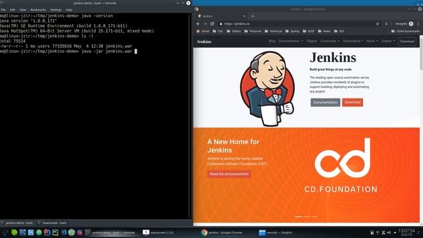Click the jenkins.war file listing line
Image resolution: width=423 pixels, height=238 pixels.
[66, 46]
